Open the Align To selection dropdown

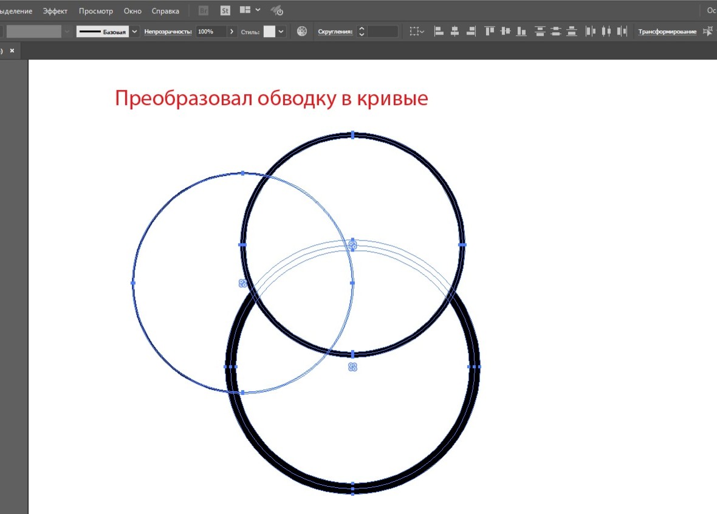[x=417, y=31]
